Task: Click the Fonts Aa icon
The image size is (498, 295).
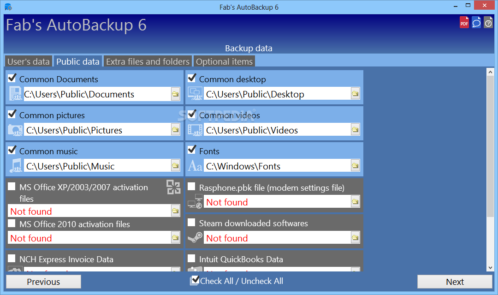Action: pos(195,166)
